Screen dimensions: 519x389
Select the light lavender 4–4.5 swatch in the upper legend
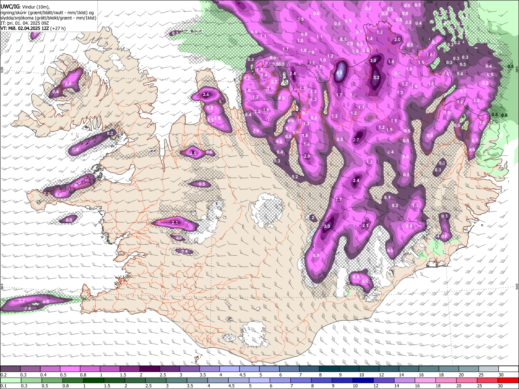coord(229,369)
